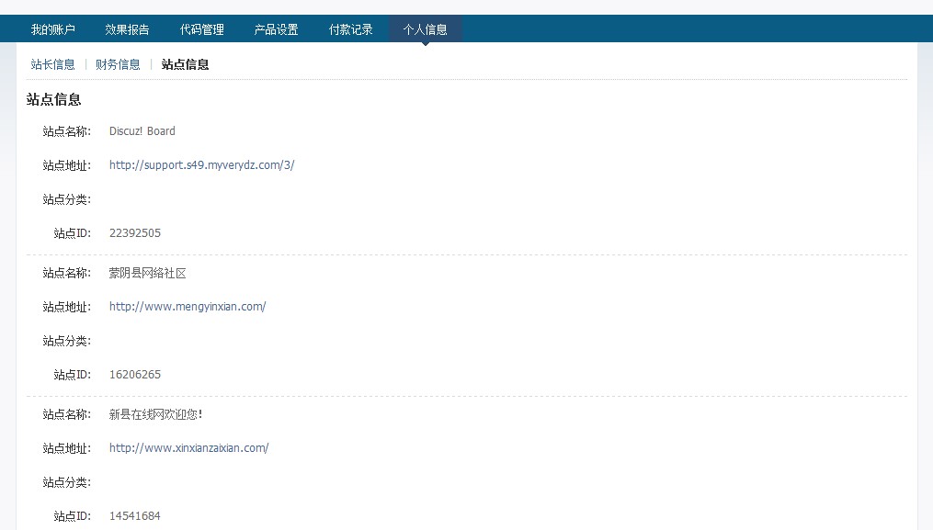
Task: Click the site ID 16206265
Action: 134,375
